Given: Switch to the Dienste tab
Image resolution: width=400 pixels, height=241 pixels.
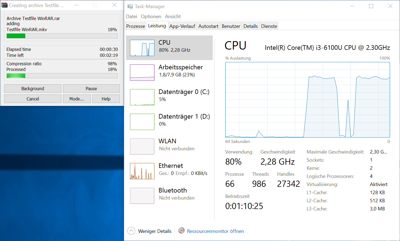Looking at the screenshot, I should [269, 26].
